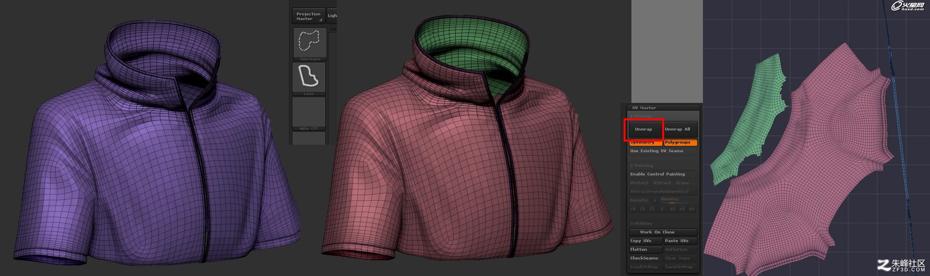This screenshot has height=276, width=930.
Task: Set density preset to x3
Action: point(682,209)
